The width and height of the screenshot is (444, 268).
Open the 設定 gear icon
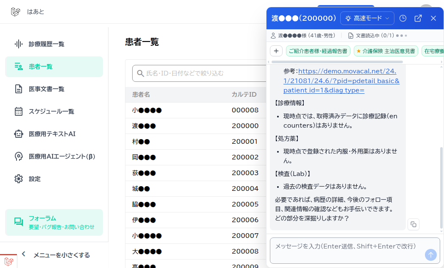tap(18, 179)
